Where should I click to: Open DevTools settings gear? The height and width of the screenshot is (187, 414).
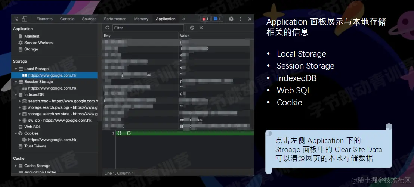[231, 19]
